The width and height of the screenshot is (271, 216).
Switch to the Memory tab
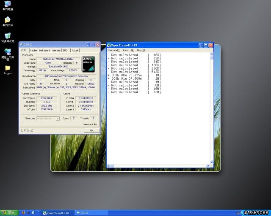[56, 51]
